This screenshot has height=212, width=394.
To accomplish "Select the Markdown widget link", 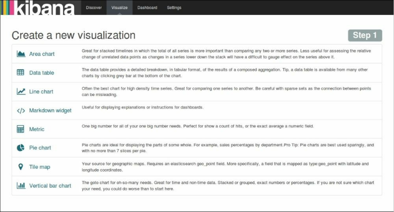I will tap(50, 111).
